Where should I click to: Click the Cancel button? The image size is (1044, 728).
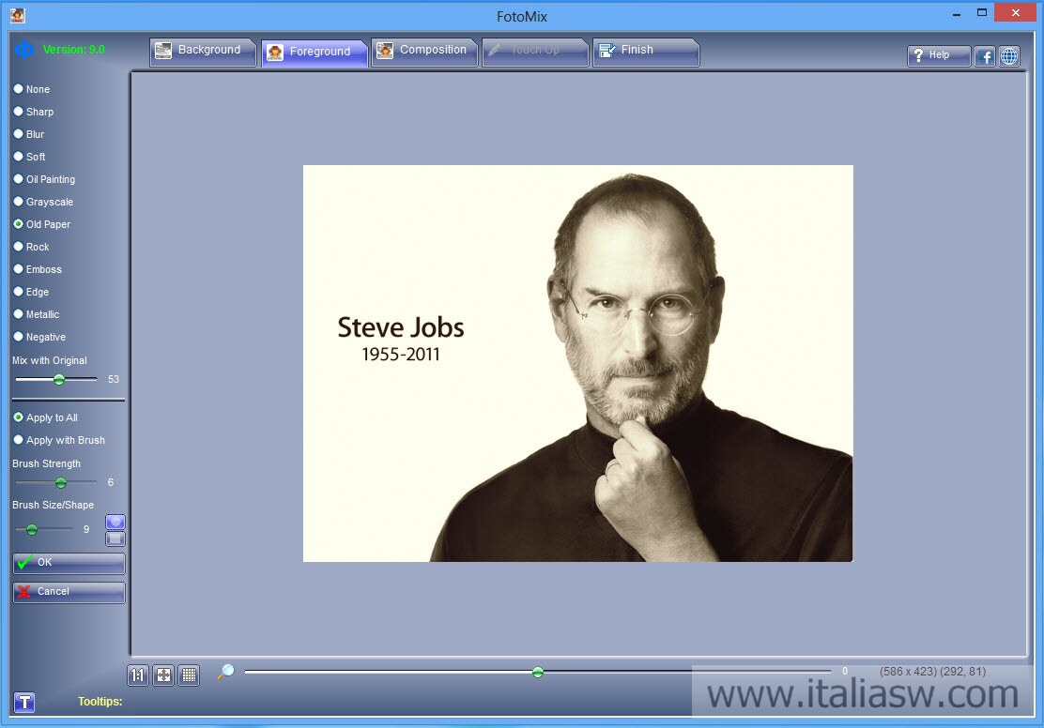(x=69, y=592)
